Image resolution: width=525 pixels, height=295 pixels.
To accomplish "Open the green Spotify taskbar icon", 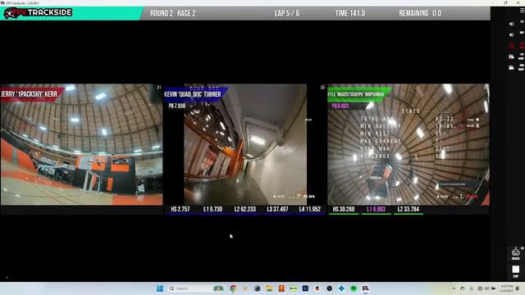I will (x=354, y=288).
